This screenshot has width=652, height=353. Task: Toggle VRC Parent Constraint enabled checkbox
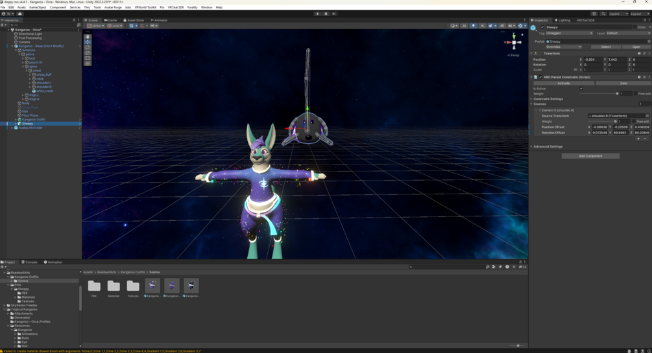click(x=540, y=77)
